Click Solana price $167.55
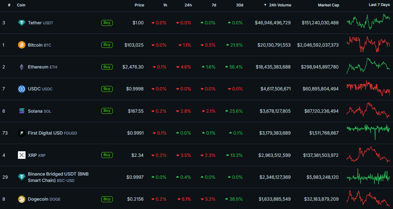Image resolution: width=393 pixels, height=209 pixels. pyautogui.click(x=136, y=111)
